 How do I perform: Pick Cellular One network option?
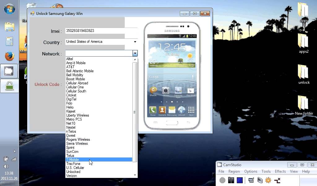(99, 87)
